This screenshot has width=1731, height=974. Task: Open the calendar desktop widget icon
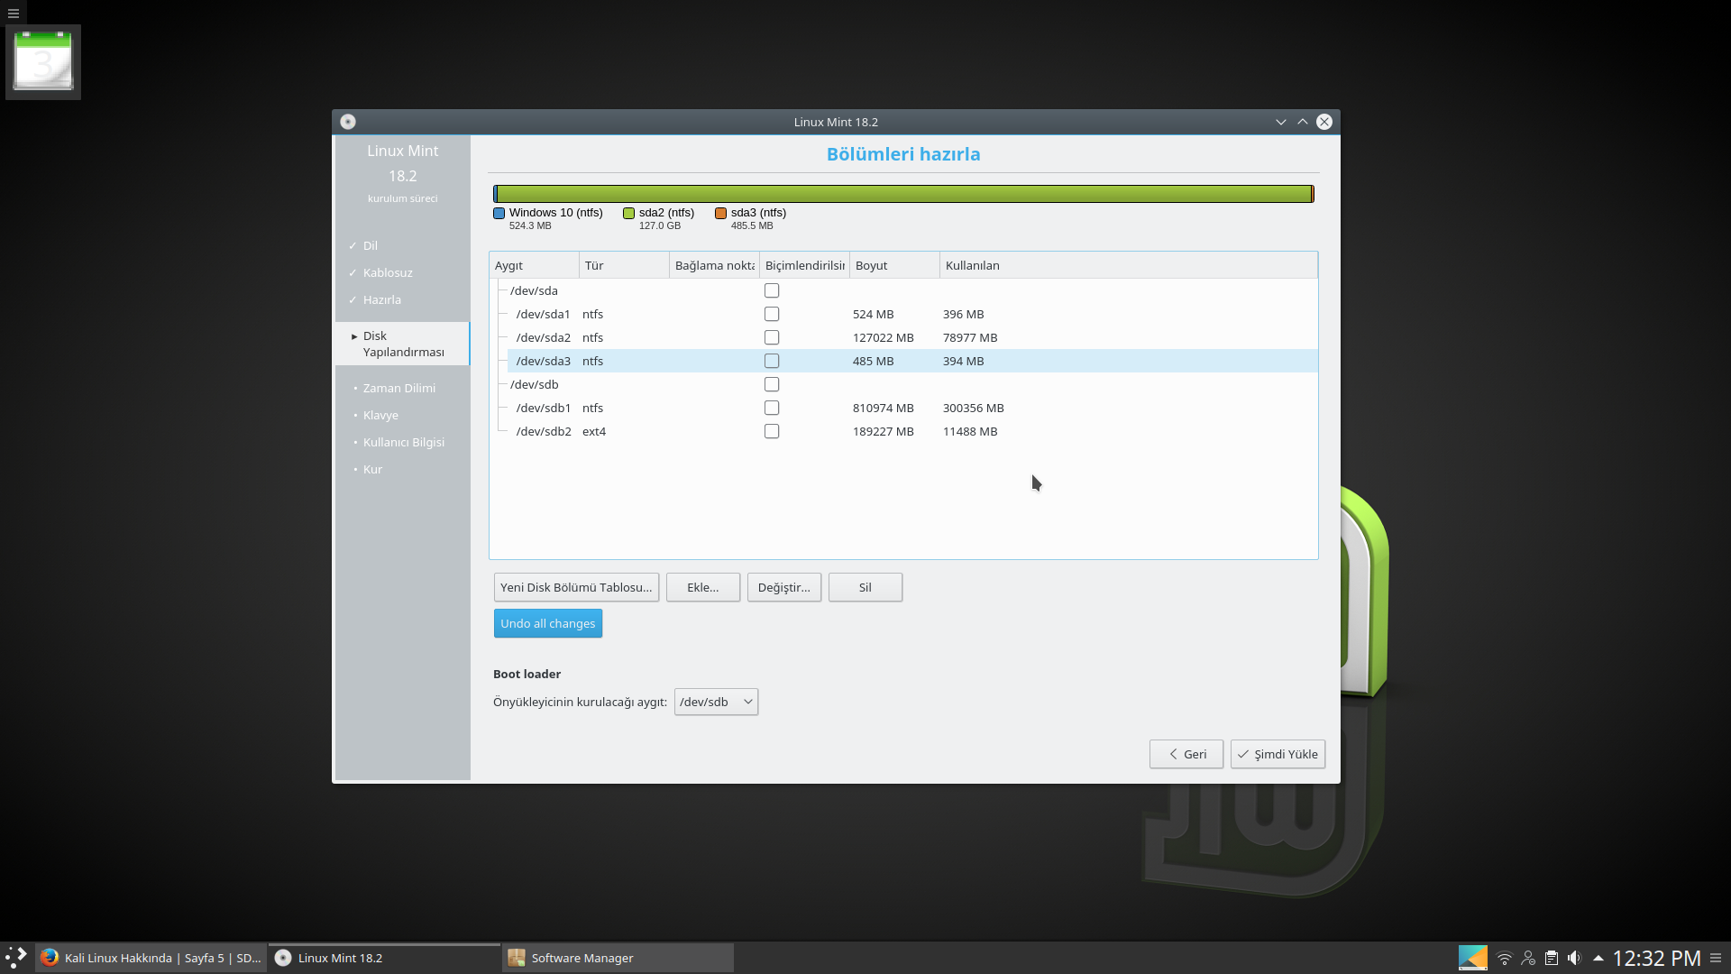tap(43, 61)
